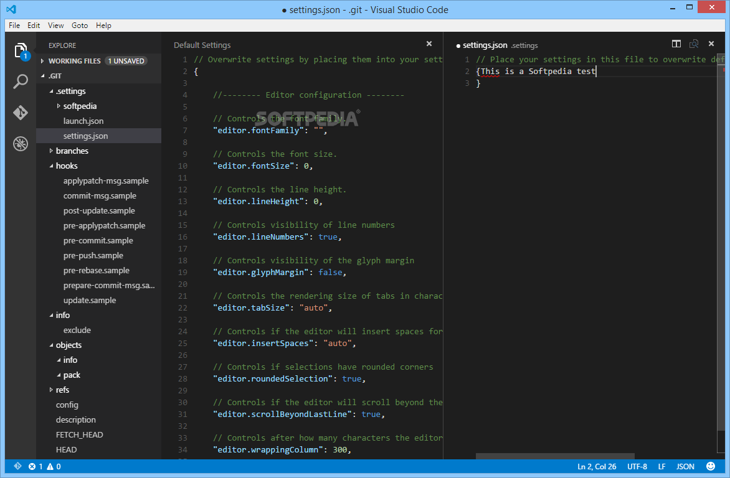
Task: Click the "editor.fontFamily" setting line
Action: (270, 130)
